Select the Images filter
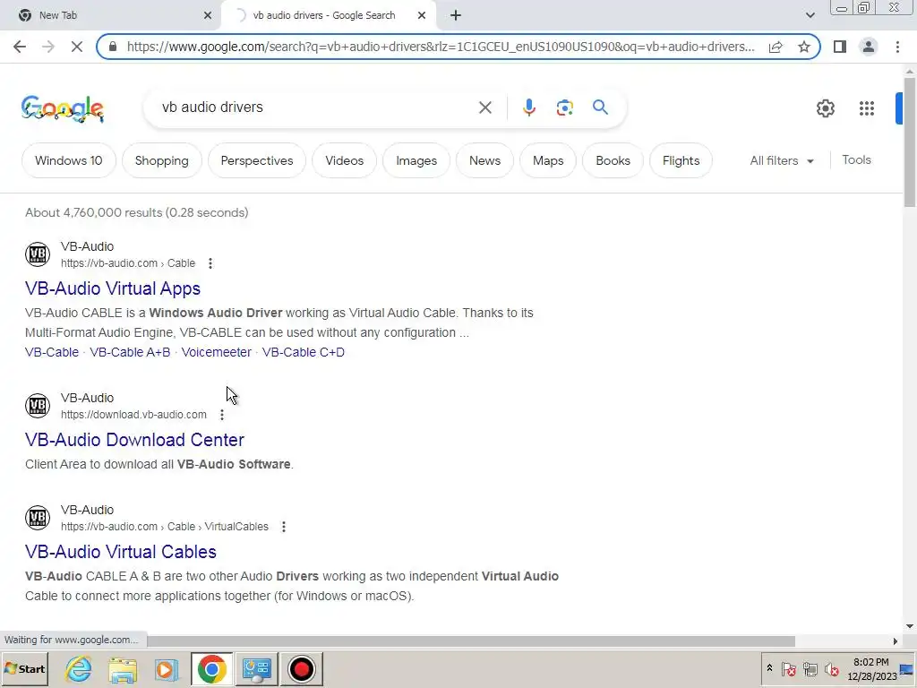 416,160
